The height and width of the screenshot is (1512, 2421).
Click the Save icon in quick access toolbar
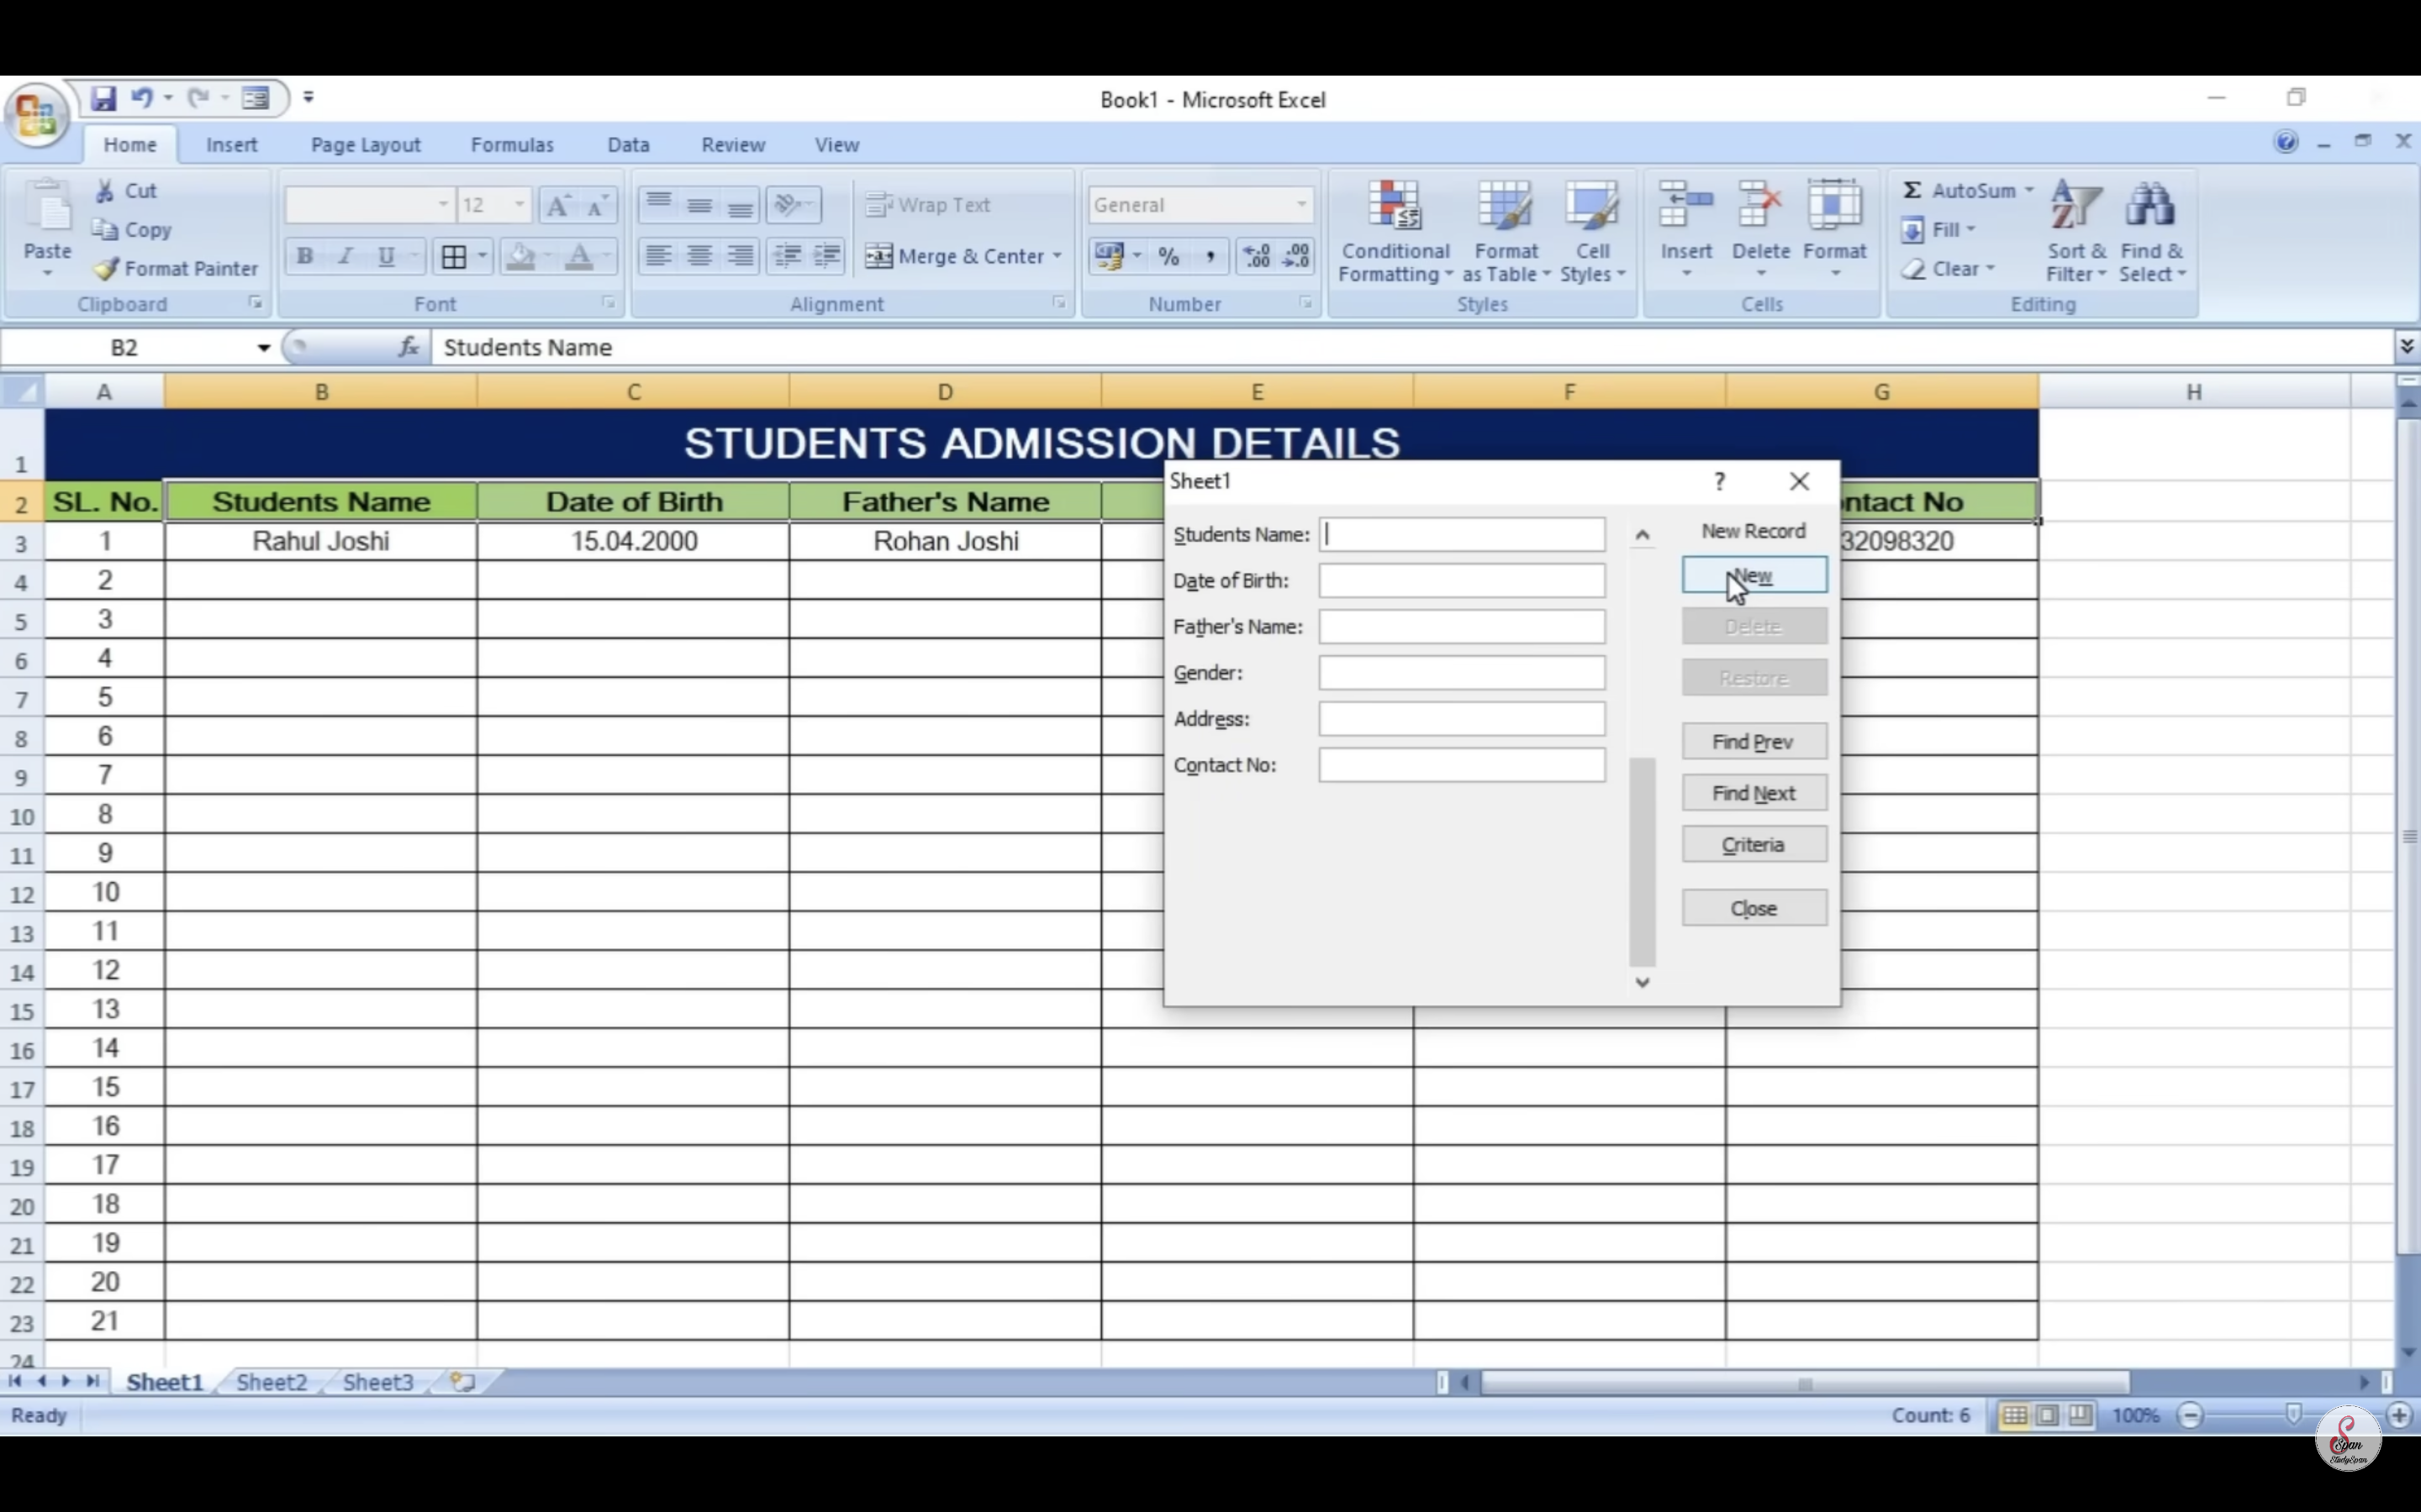(x=103, y=98)
